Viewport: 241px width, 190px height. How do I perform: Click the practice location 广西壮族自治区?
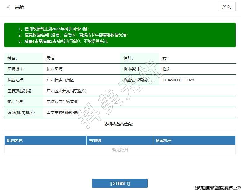pos(60,80)
